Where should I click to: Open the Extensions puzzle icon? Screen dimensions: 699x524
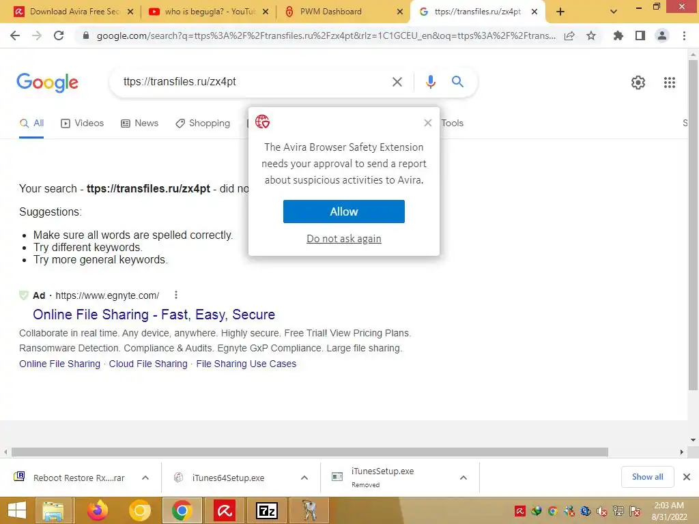618,35
